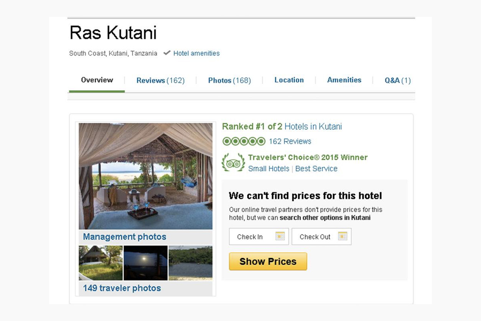Open the Best Service award link
Viewport: 481px width, 321px height.
316,169
